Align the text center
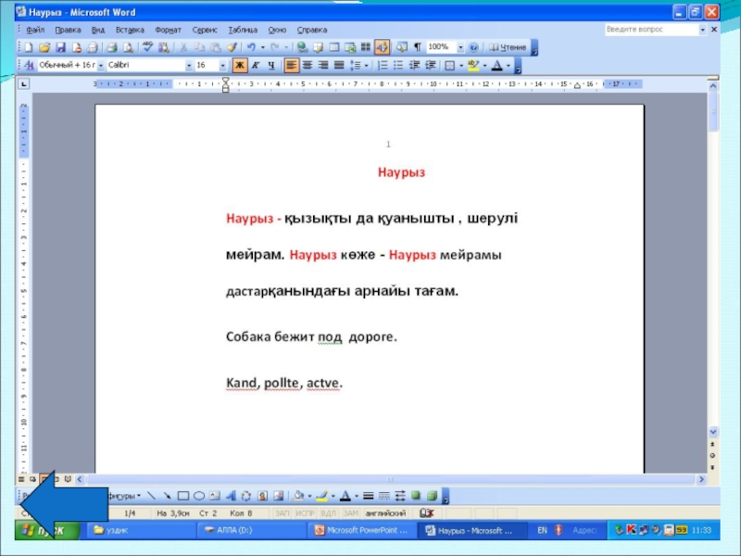Viewport: 741px width, 556px height. point(308,65)
